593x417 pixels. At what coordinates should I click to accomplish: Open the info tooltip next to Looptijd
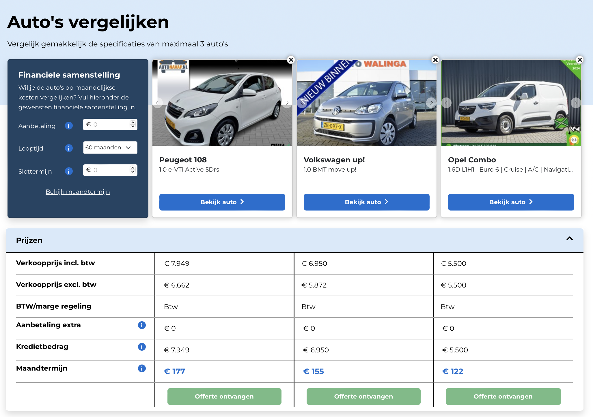(x=69, y=148)
